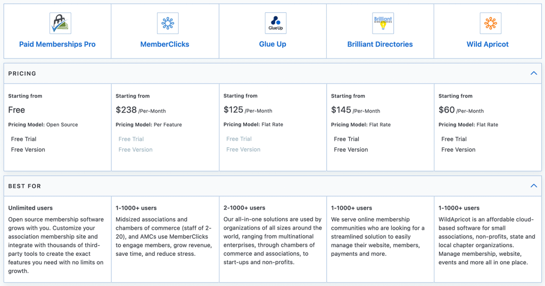
Task: Click 'Free Trial' under Paid Memberships Pro
Action: tap(23, 139)
